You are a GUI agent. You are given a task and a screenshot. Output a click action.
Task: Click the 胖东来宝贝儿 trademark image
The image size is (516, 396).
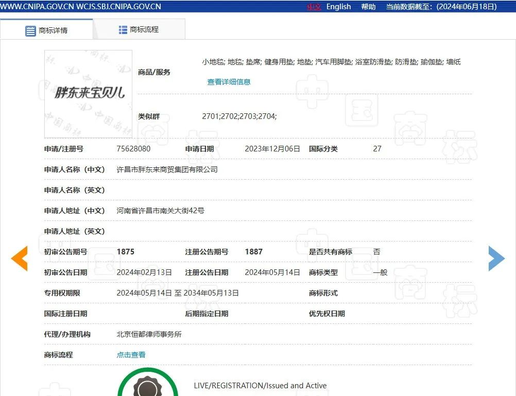[x=88, y=94]
